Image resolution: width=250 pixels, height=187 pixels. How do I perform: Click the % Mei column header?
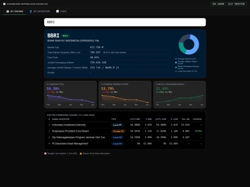point(149,119)
